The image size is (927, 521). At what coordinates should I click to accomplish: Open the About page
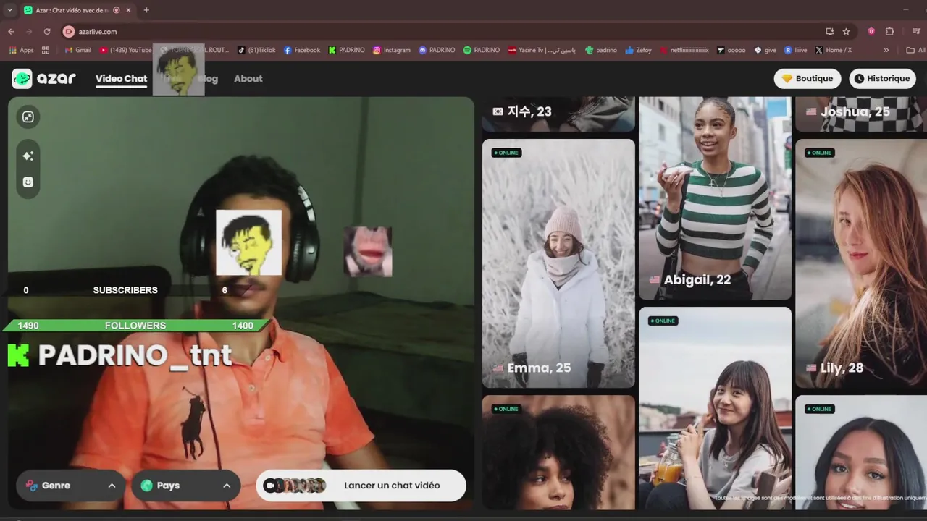coord(248,78)
